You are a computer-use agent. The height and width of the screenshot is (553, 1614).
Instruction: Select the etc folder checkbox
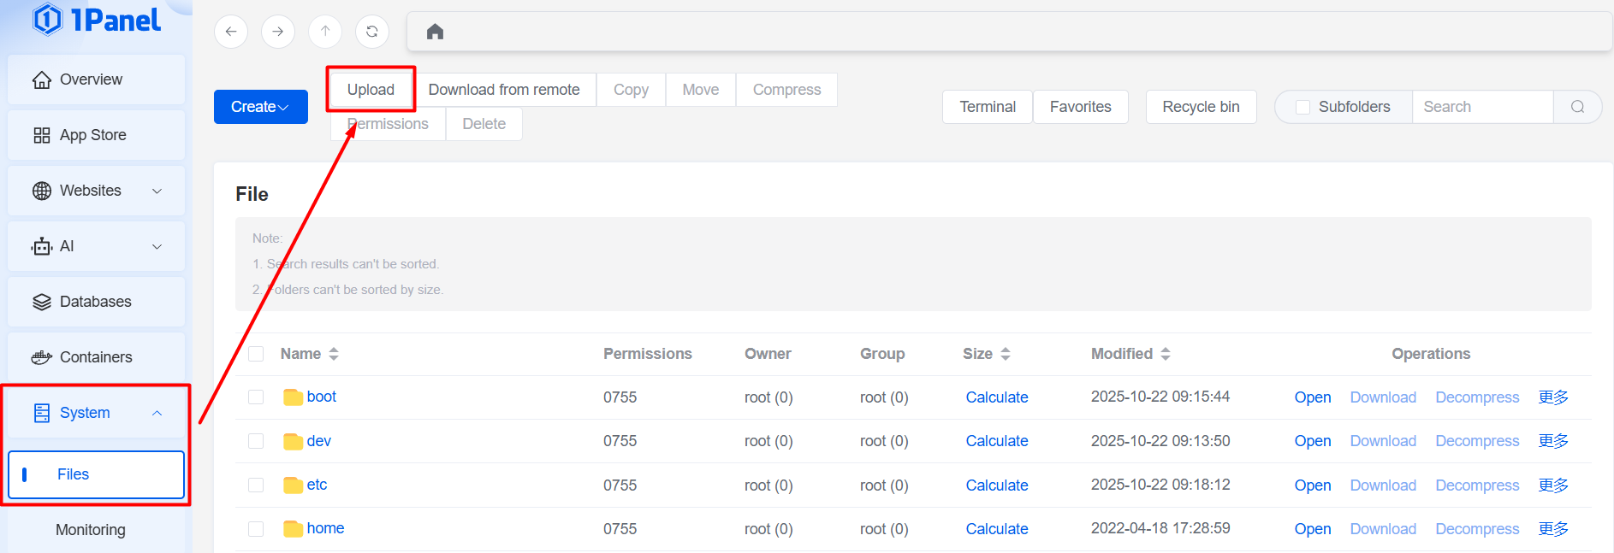tap(256, 485)
